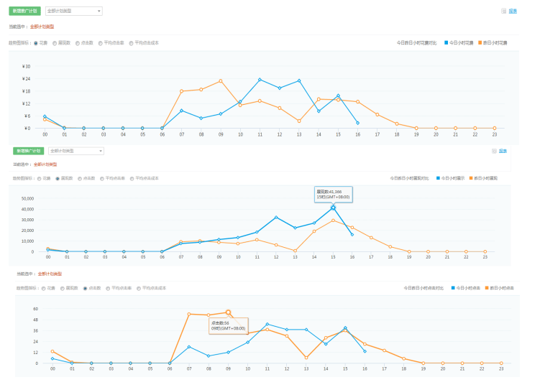
Task: Click the highlighted 15时 point on impressions chart
Action: [x=333, y=208]
